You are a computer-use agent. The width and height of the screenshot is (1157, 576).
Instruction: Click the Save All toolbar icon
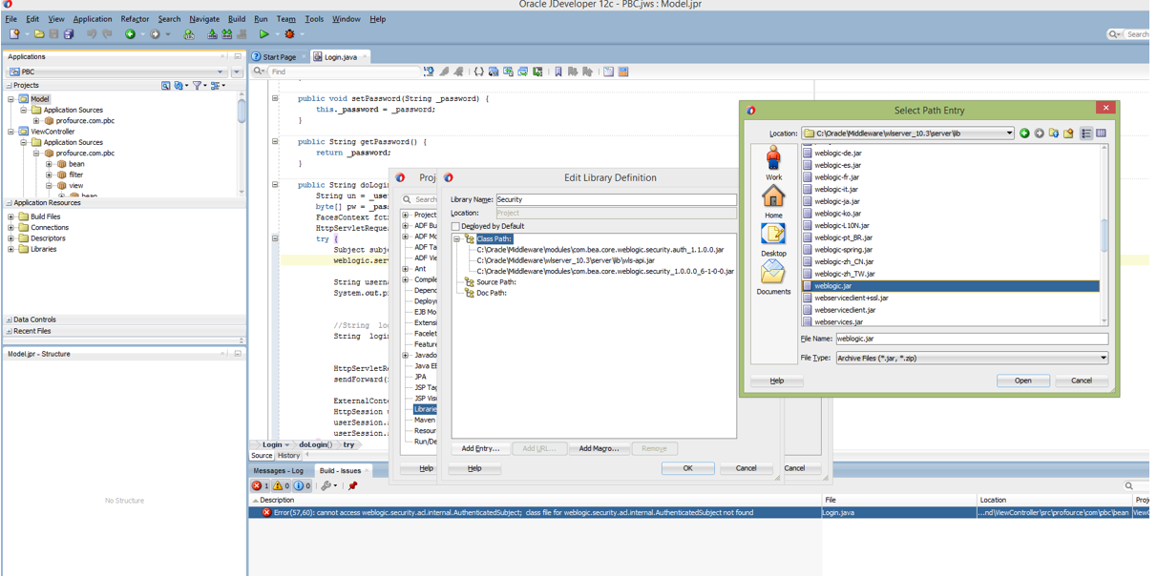point(69,34)
